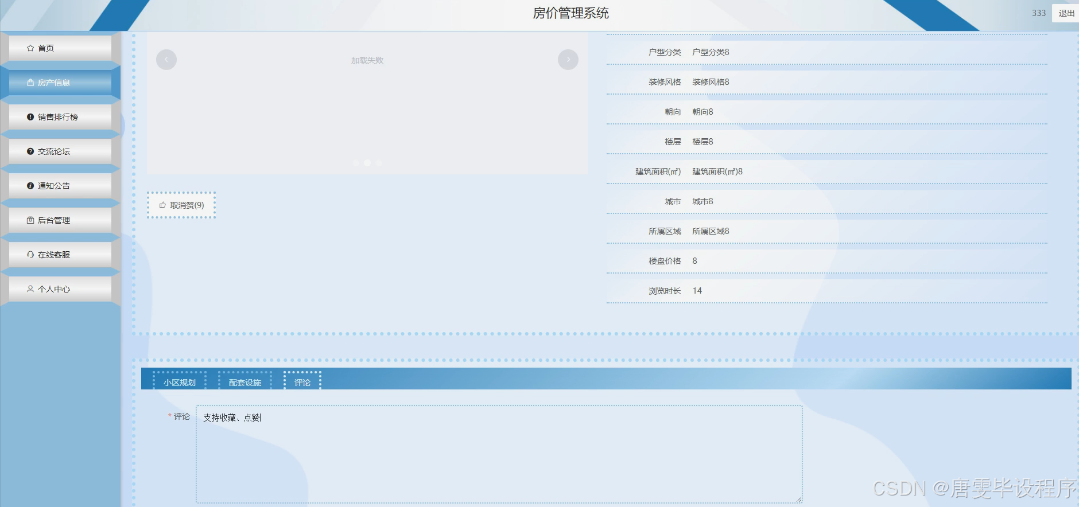
Task: Switch to 小区规划 tab
Action: point(180,381)
